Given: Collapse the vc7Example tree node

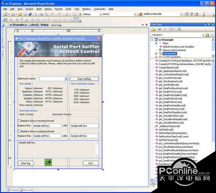Looking at the screenshot, I should (x=152, y=40).
